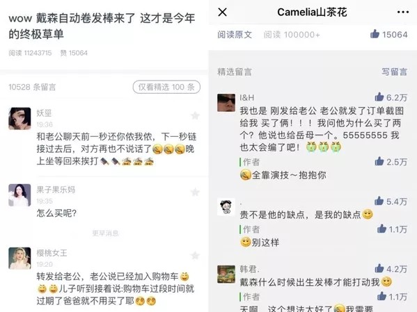Like the author reply 全靠演技～抱抱你
The image size is (417, 312).
click(379, 161)
